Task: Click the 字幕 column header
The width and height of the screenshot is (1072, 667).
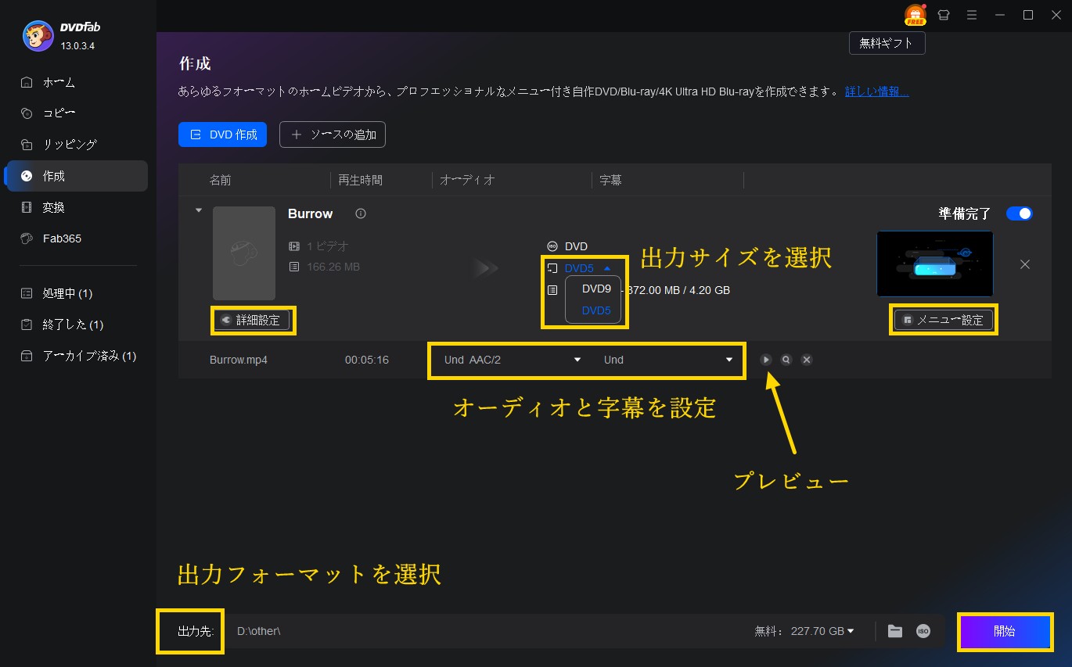Action: point(610,180)
